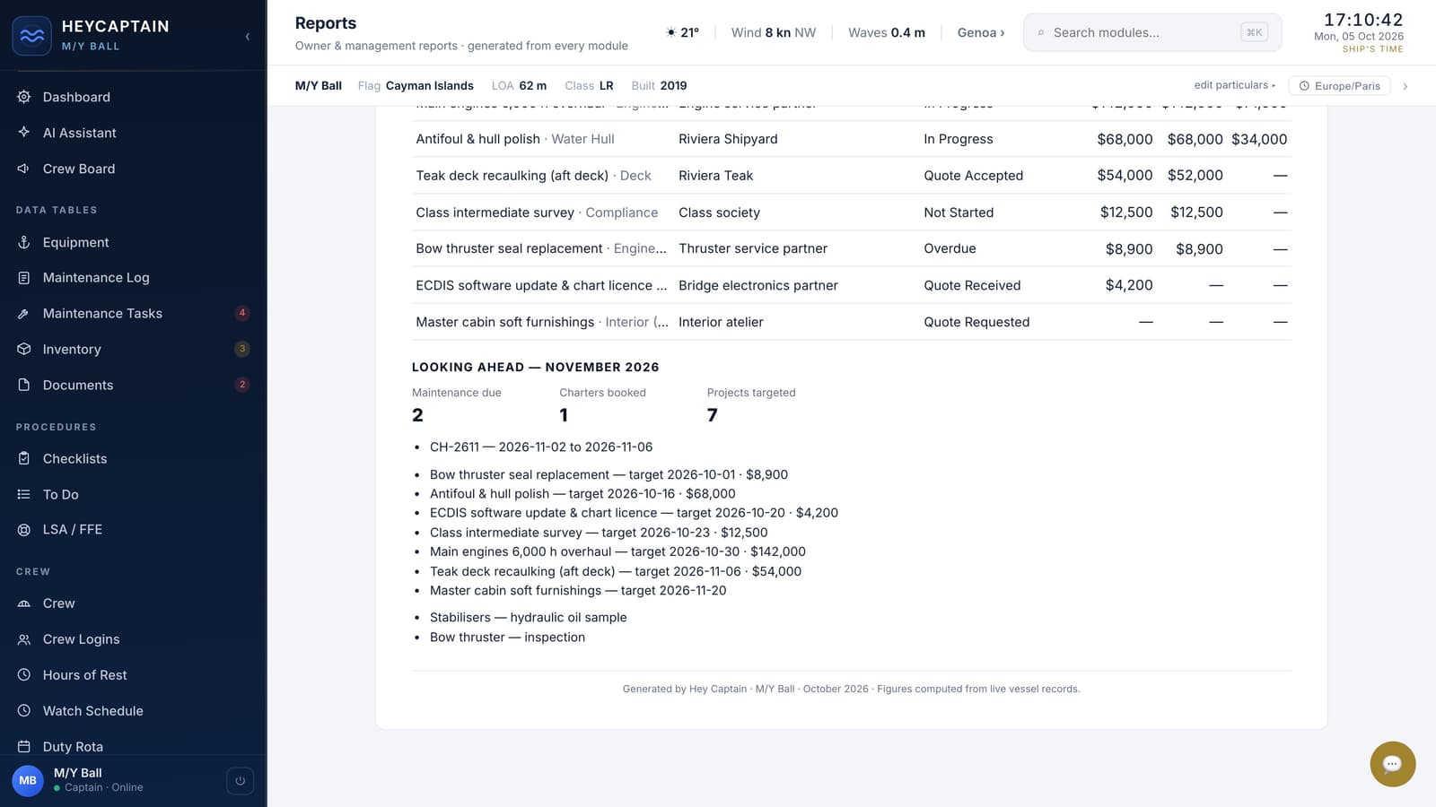
Task: Click the weather 21° indicator
Action: click(682, 32)
